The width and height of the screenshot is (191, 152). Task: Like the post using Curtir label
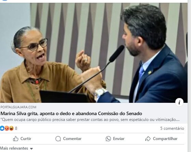26,139
